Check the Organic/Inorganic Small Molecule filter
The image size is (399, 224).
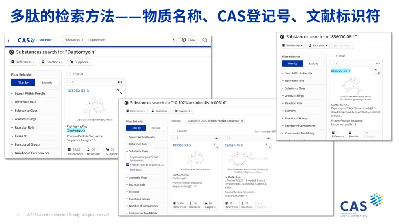(x=127, y=157)
